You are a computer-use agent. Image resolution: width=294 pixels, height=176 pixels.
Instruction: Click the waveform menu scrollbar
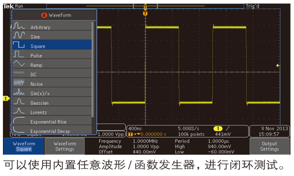coord(93,69)
